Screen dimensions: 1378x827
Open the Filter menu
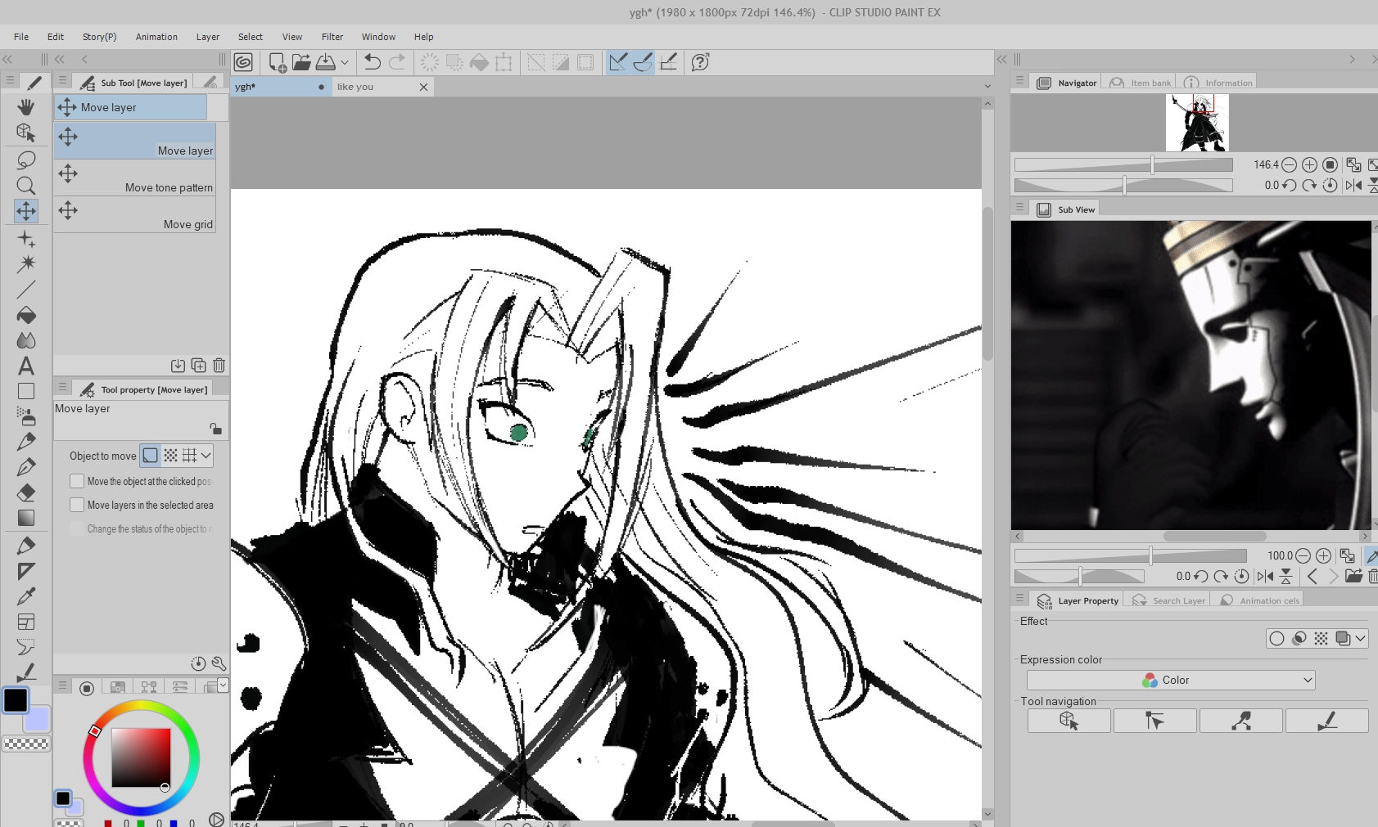[x=332, y=37]
